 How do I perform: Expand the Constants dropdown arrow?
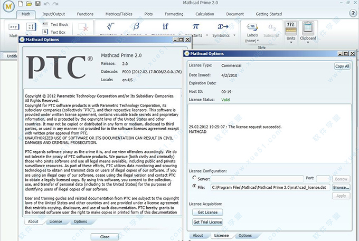(x=207, y=35)
